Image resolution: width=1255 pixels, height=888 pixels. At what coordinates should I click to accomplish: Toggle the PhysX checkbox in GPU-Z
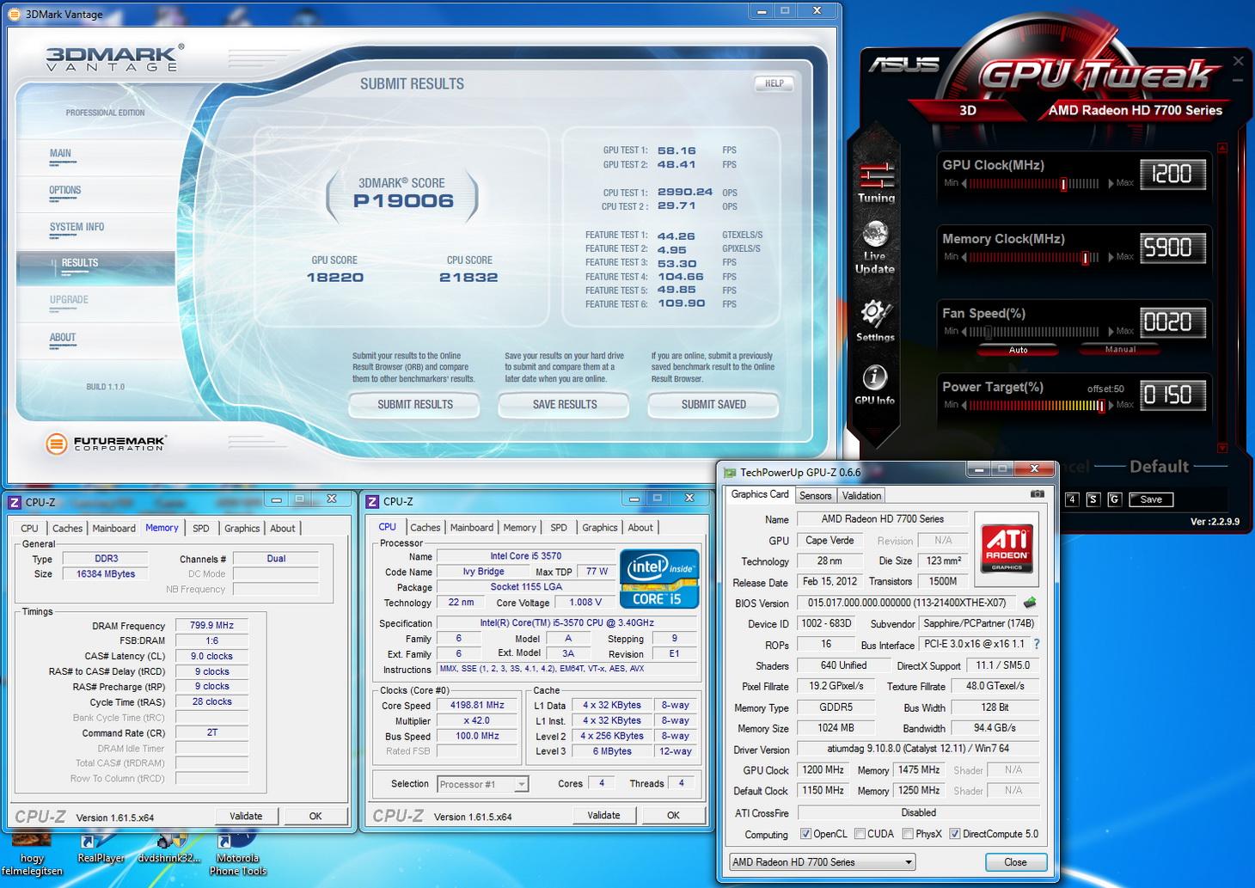tap(908, 834)
